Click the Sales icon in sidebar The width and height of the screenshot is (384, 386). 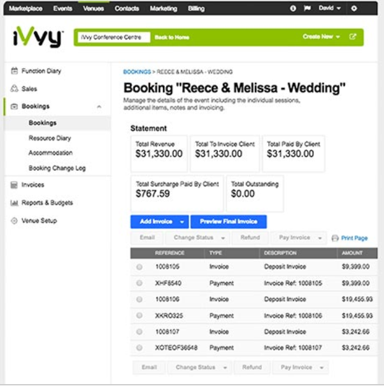14,89
